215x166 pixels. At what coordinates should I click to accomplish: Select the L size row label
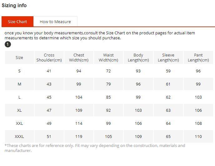pos(19,97)
